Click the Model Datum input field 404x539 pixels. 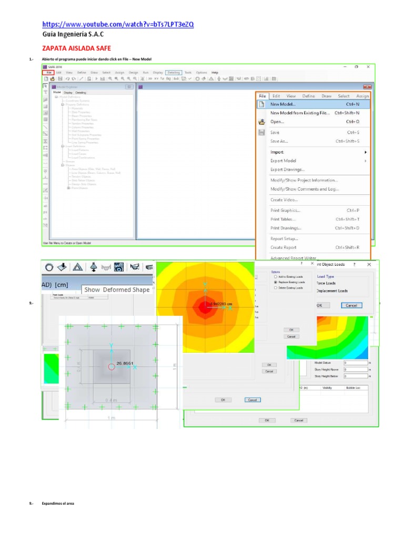pos(356,363)
